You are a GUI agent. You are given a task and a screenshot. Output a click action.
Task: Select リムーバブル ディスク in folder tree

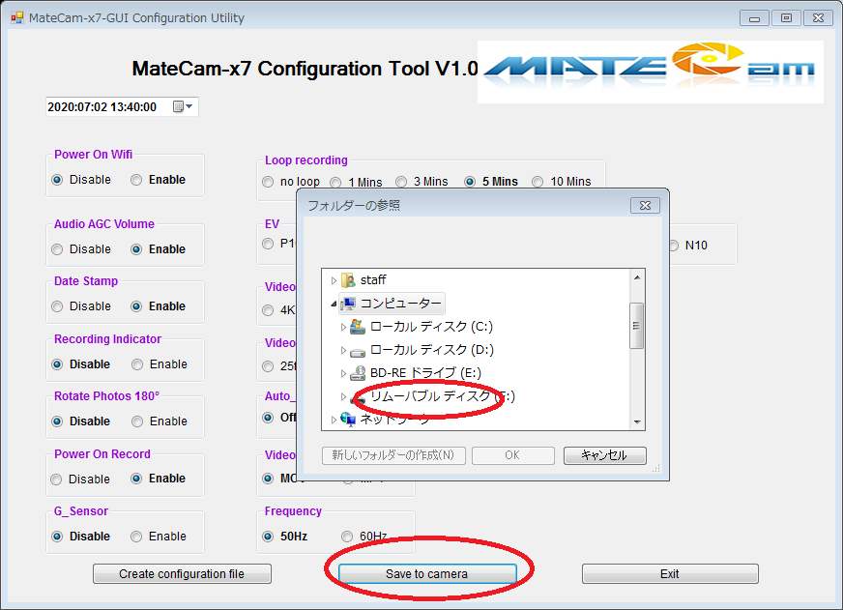[x=443, y=396]
